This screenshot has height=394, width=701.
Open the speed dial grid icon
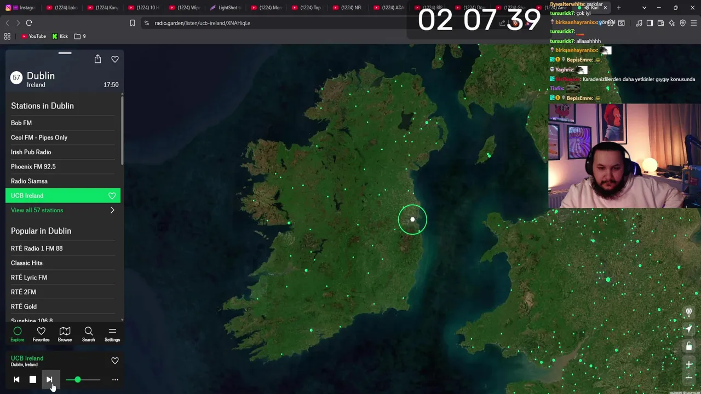click(7, 36)
